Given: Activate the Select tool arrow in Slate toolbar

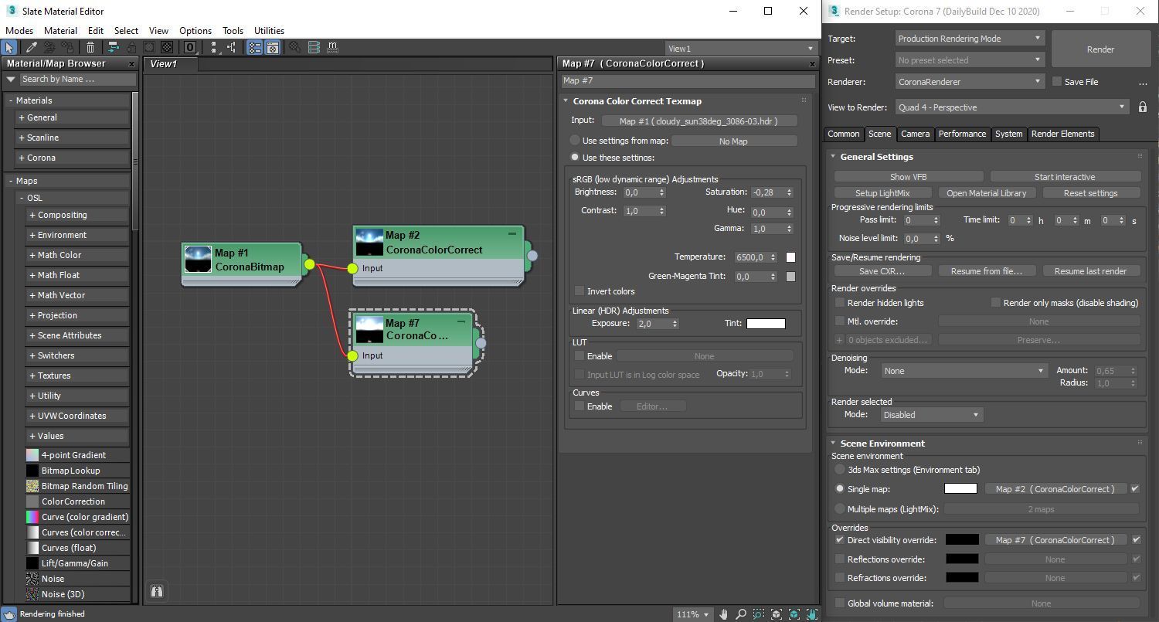Looking at the screenshot, I should pyautogui.click(x=9, y=47).
